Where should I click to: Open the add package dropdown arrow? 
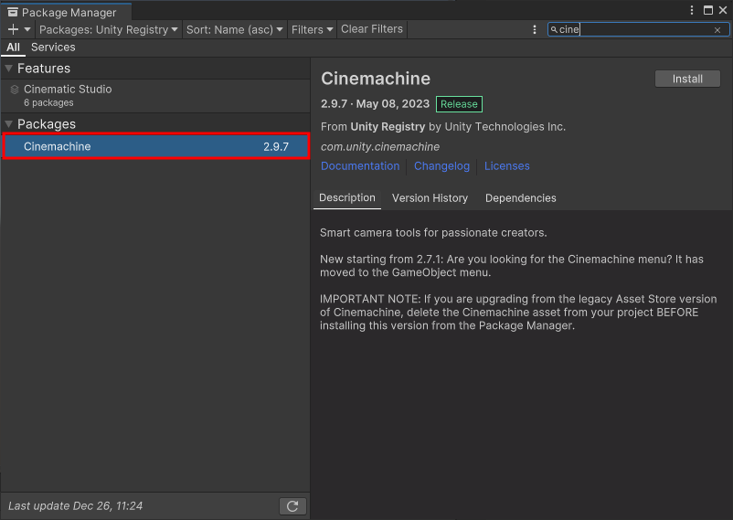coord(27,29)
